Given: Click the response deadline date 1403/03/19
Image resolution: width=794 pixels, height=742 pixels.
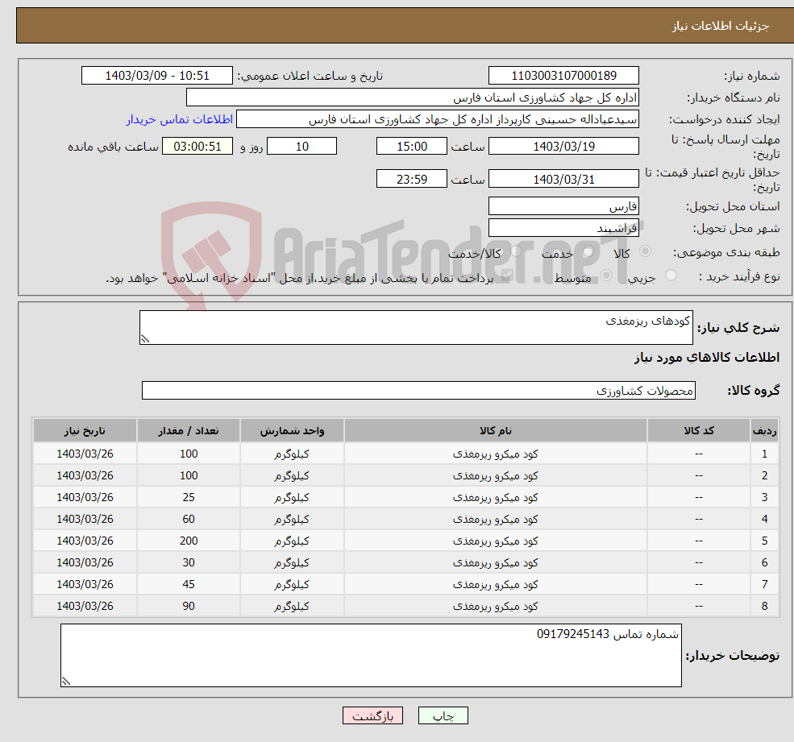Looking at the screenshot, I should pos(563,147).
